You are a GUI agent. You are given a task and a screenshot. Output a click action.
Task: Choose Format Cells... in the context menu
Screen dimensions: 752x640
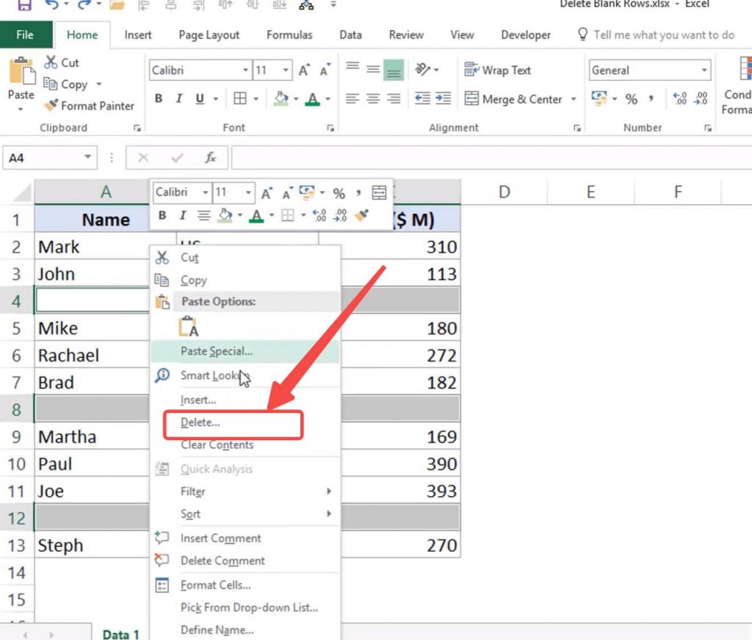click(x=215, y=585)
